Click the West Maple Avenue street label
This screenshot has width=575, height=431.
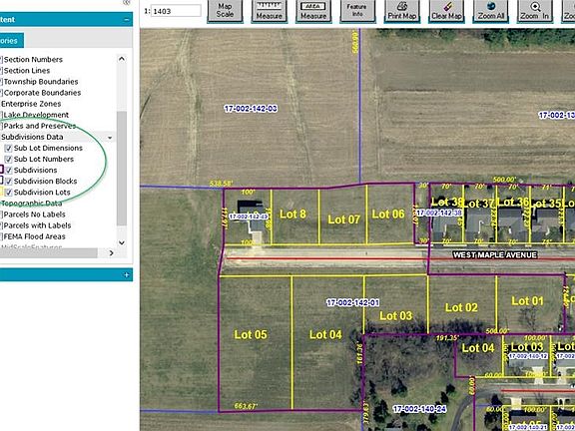coord(495,255)
